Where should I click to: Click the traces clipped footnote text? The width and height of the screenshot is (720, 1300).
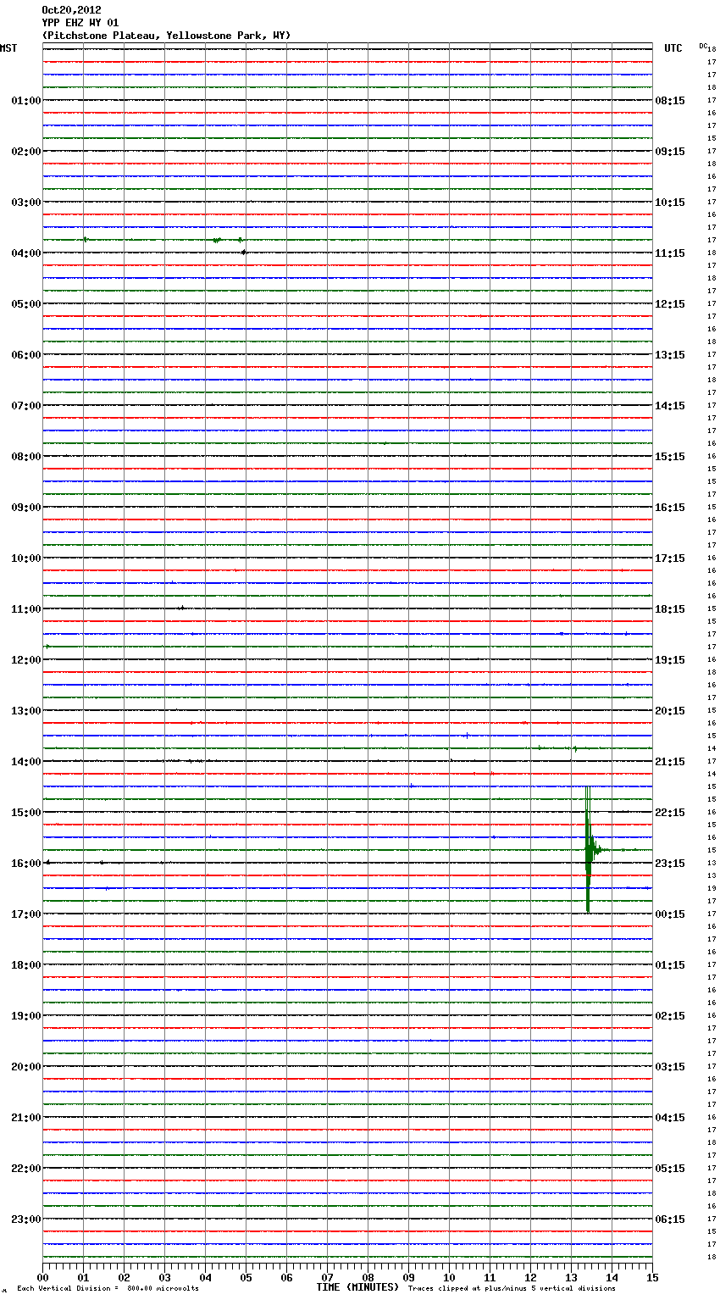[512, 1289]
